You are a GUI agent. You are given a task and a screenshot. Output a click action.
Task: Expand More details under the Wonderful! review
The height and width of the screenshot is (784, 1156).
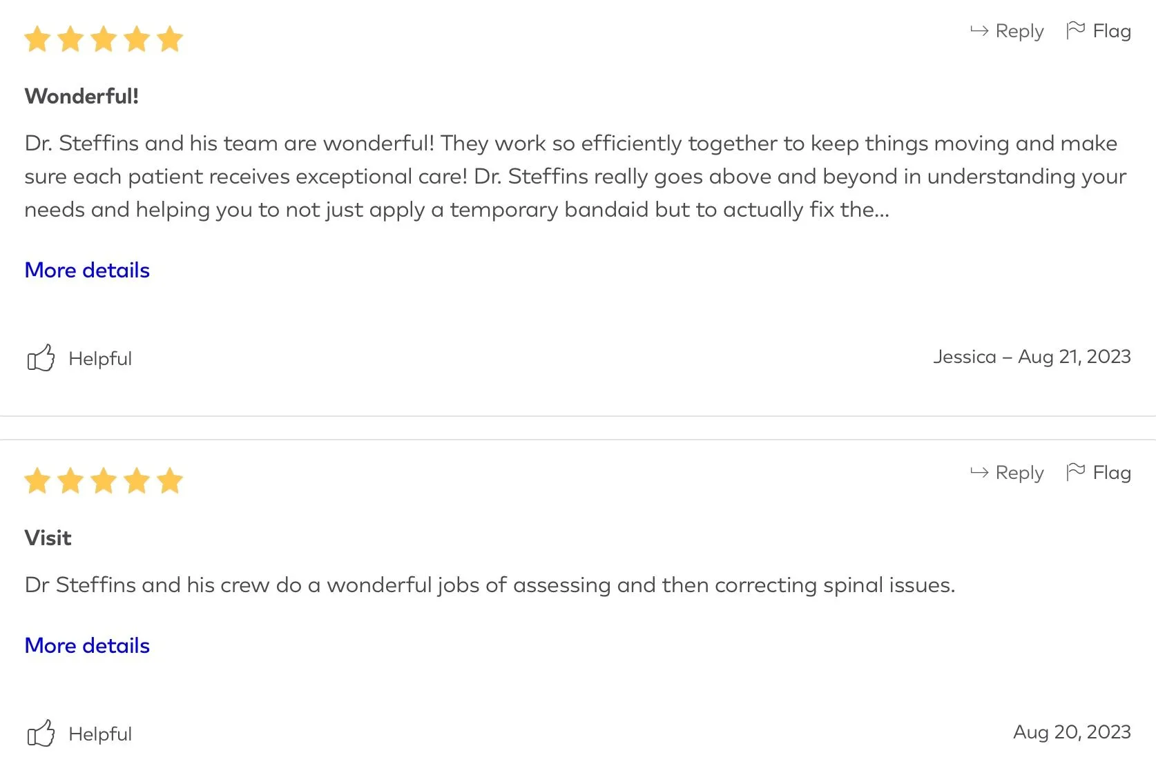point(87,270)
